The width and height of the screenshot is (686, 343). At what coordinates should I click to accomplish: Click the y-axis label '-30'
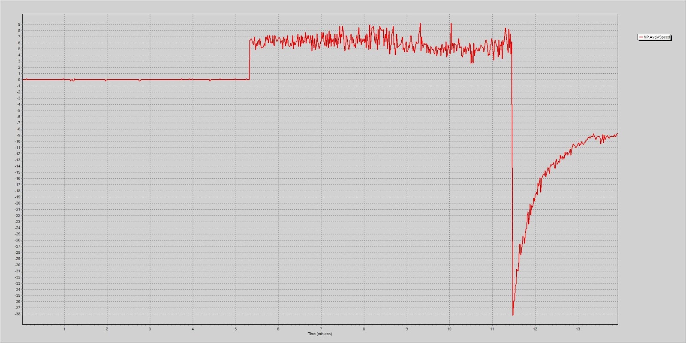pos(18,265)
